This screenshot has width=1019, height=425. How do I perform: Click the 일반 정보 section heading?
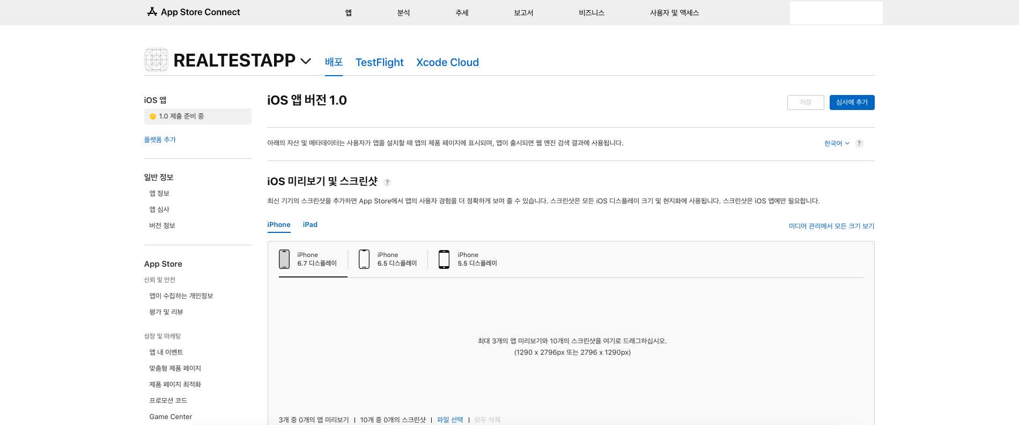pyautogui.click(x=158, y=177)
